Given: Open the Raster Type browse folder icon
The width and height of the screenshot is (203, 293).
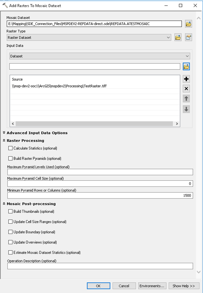Looking at the screenshot, I should click(x=178, y=38).
